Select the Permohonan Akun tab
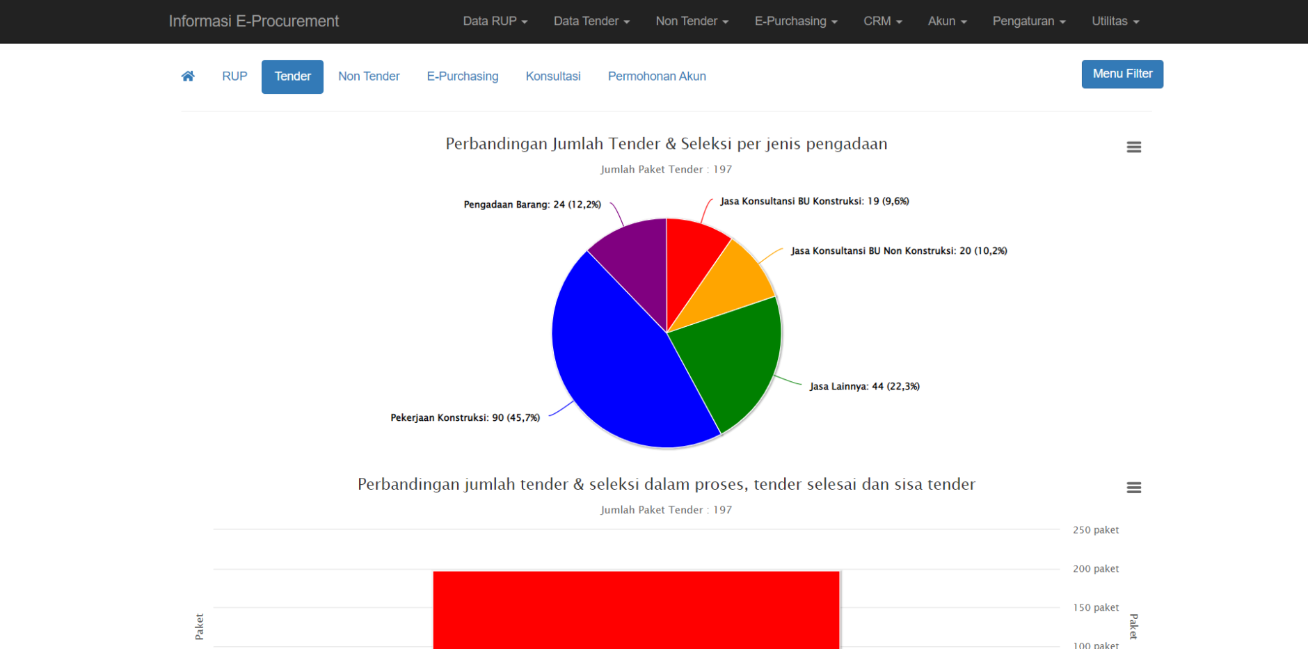1308x649 pixels. tap(656, 76)
